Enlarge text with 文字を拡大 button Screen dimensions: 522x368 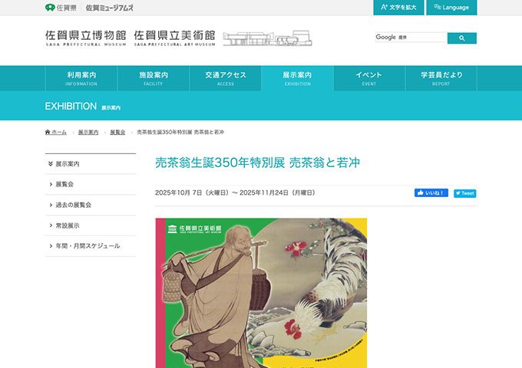pos(398,8)
